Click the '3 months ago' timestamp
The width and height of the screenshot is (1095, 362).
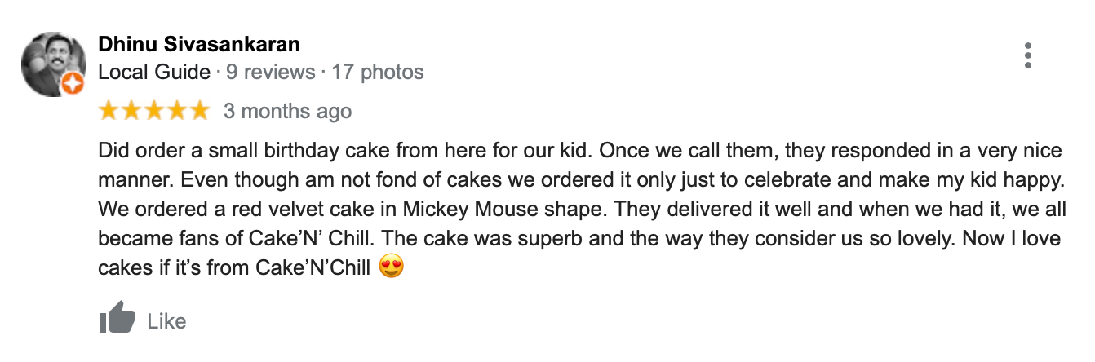[287, 112]
